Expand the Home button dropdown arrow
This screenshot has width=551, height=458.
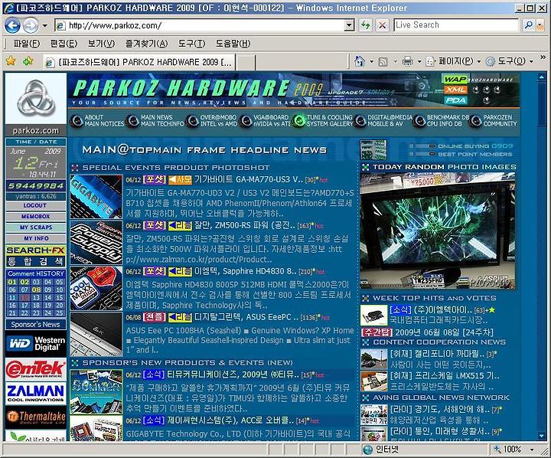click(371, 61)
